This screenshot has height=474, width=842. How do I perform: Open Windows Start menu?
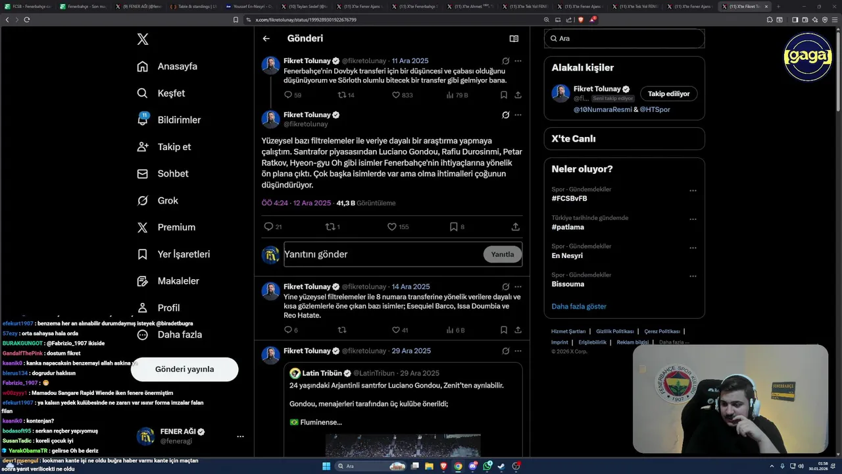[326, 466]
